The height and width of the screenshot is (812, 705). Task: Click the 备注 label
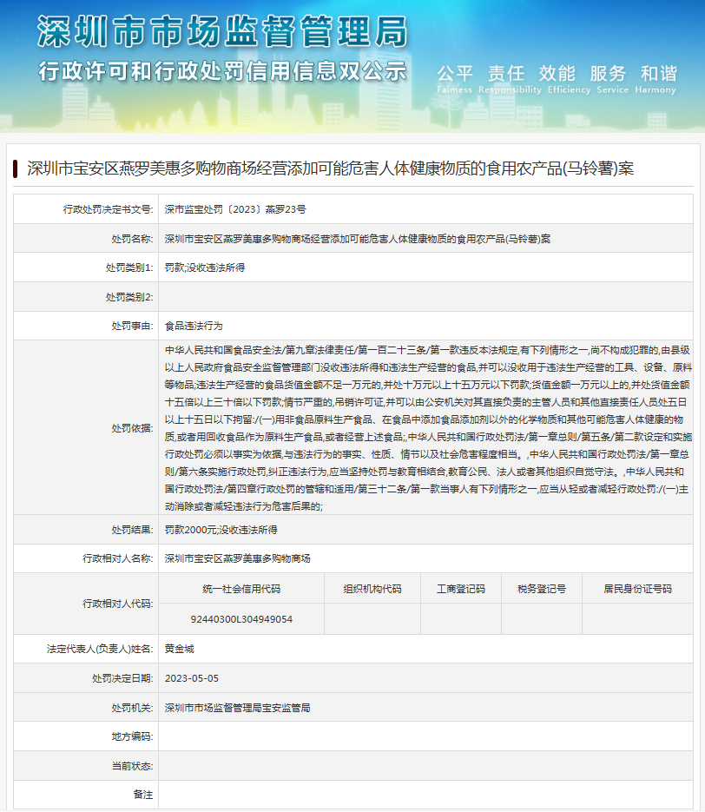143,795
